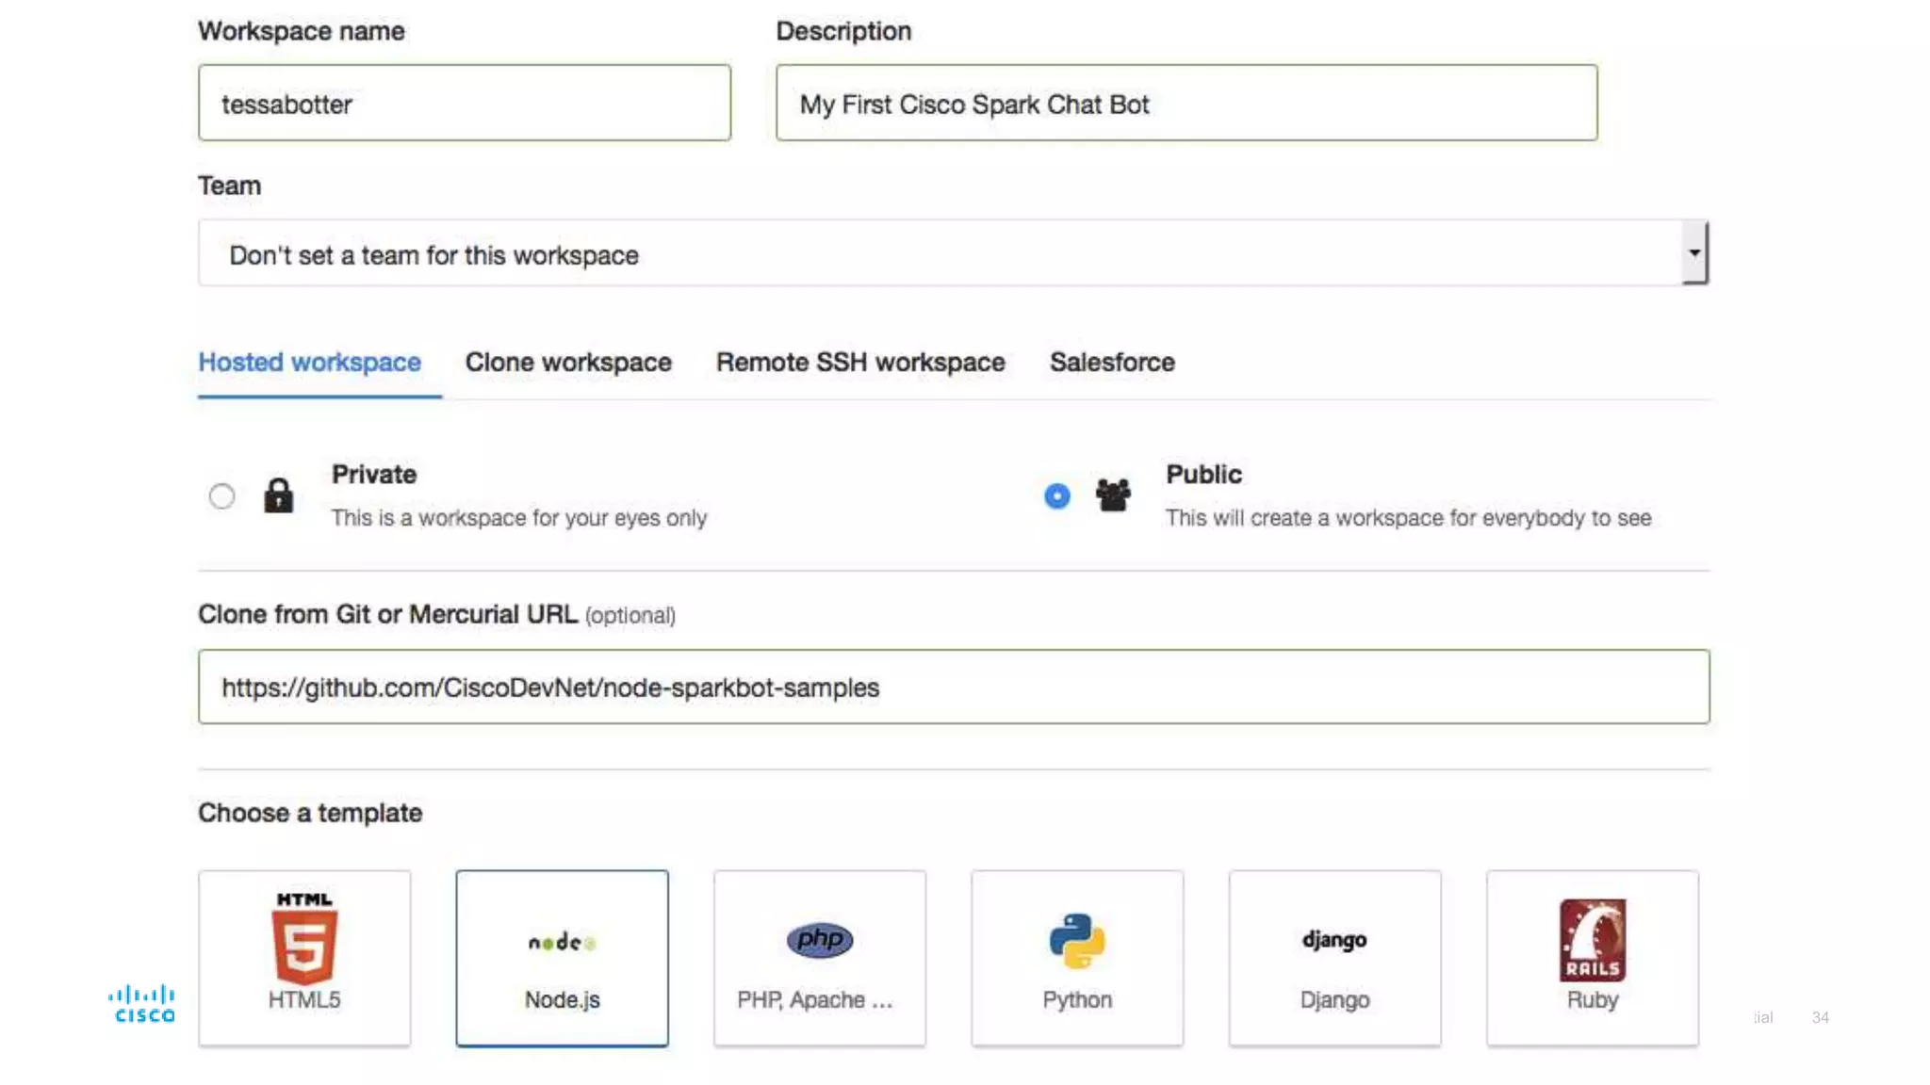Click the Cisco logo
The height and width of the screenshot is (1085, 1930).
coord(143,1004)
